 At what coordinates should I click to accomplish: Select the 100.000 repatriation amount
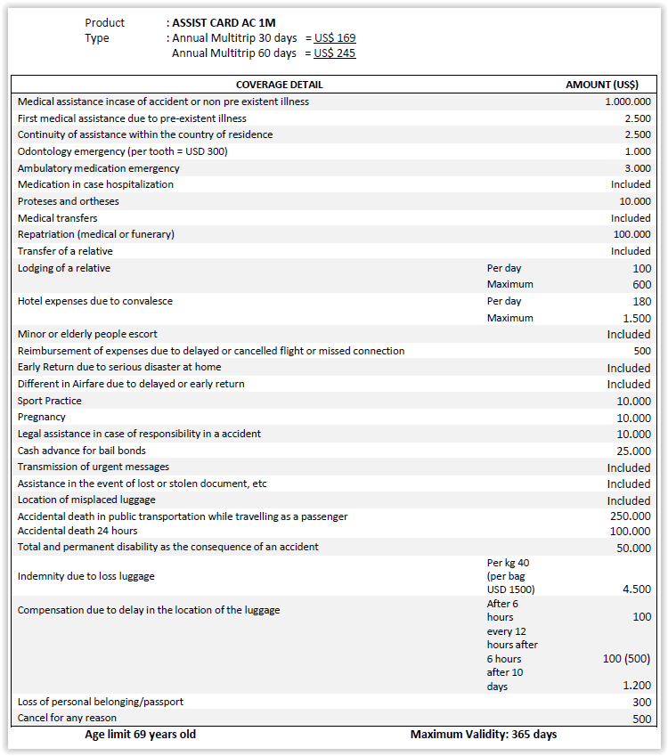coord(631,234)
